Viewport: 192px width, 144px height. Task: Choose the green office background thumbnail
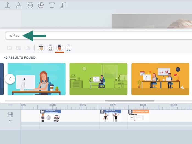point(98,79)
